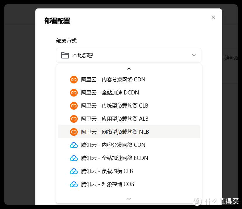This screenshot has height=209, width=242.
Task: Click Tencent Cloud icon of the ECDN row
Action: coord(74,158)
